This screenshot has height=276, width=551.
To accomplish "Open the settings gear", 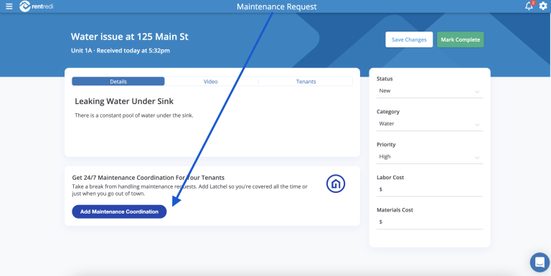I will [543, 6].
